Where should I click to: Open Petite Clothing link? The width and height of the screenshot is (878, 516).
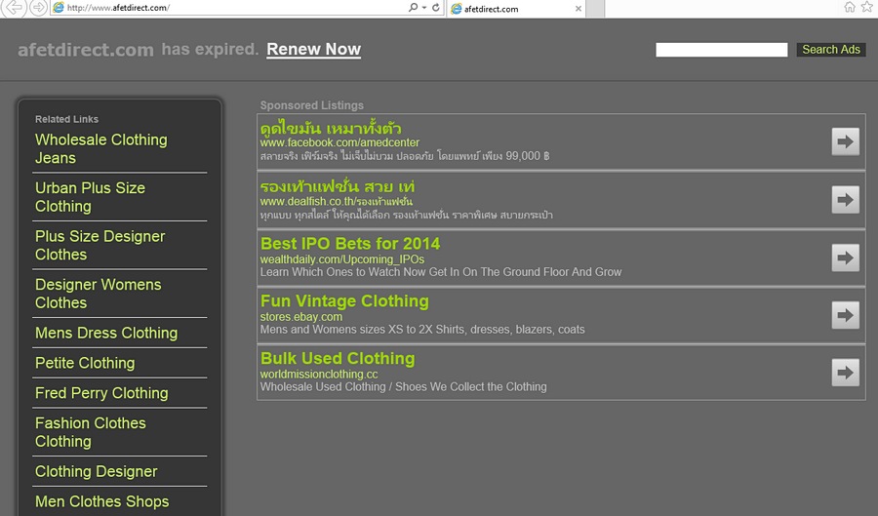[85, 363]
